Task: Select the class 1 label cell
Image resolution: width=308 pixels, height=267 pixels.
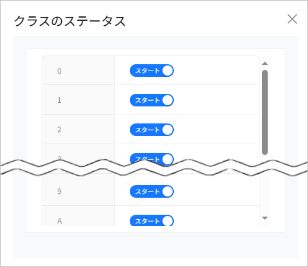Action: [78, 99]
